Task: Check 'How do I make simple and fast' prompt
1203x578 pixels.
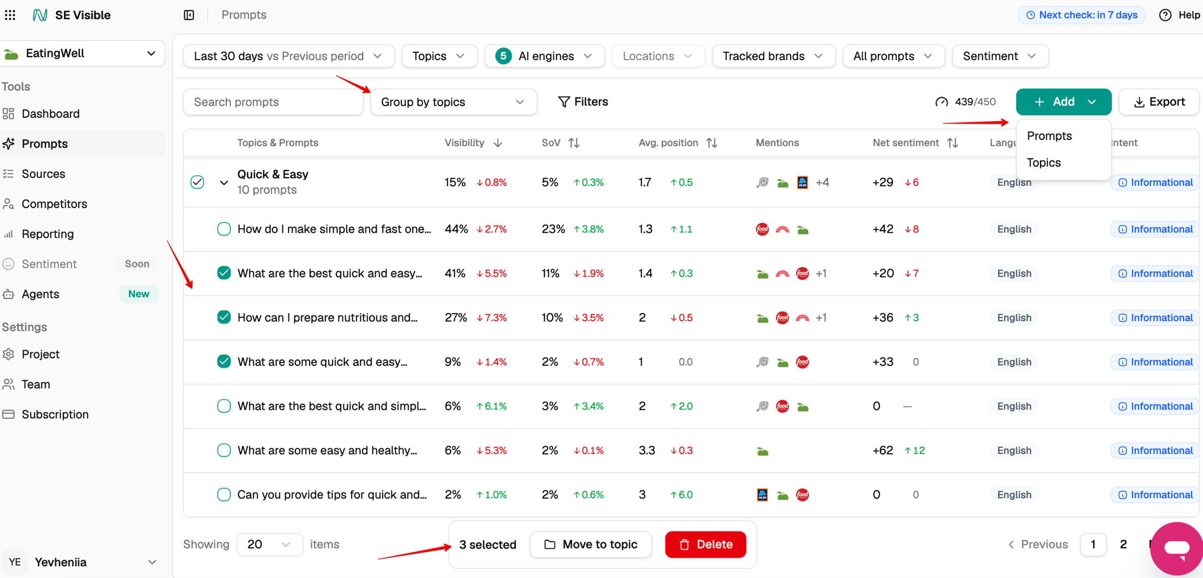Action: coord(224,229)
